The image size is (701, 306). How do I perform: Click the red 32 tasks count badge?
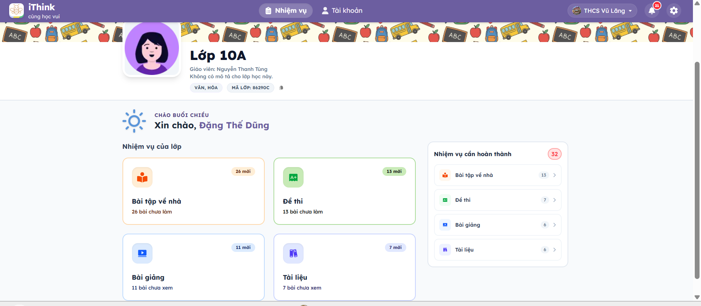point(554,154)
